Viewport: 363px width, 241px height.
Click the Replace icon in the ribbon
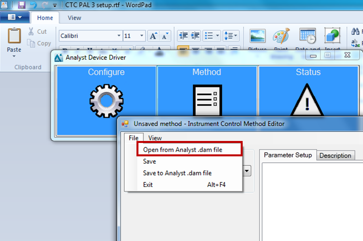(x=356, y=43)
